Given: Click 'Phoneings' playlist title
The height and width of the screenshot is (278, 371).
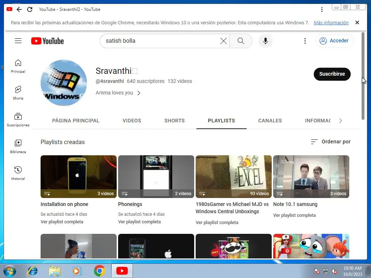Looking at the screenshot, I should 130,204.
